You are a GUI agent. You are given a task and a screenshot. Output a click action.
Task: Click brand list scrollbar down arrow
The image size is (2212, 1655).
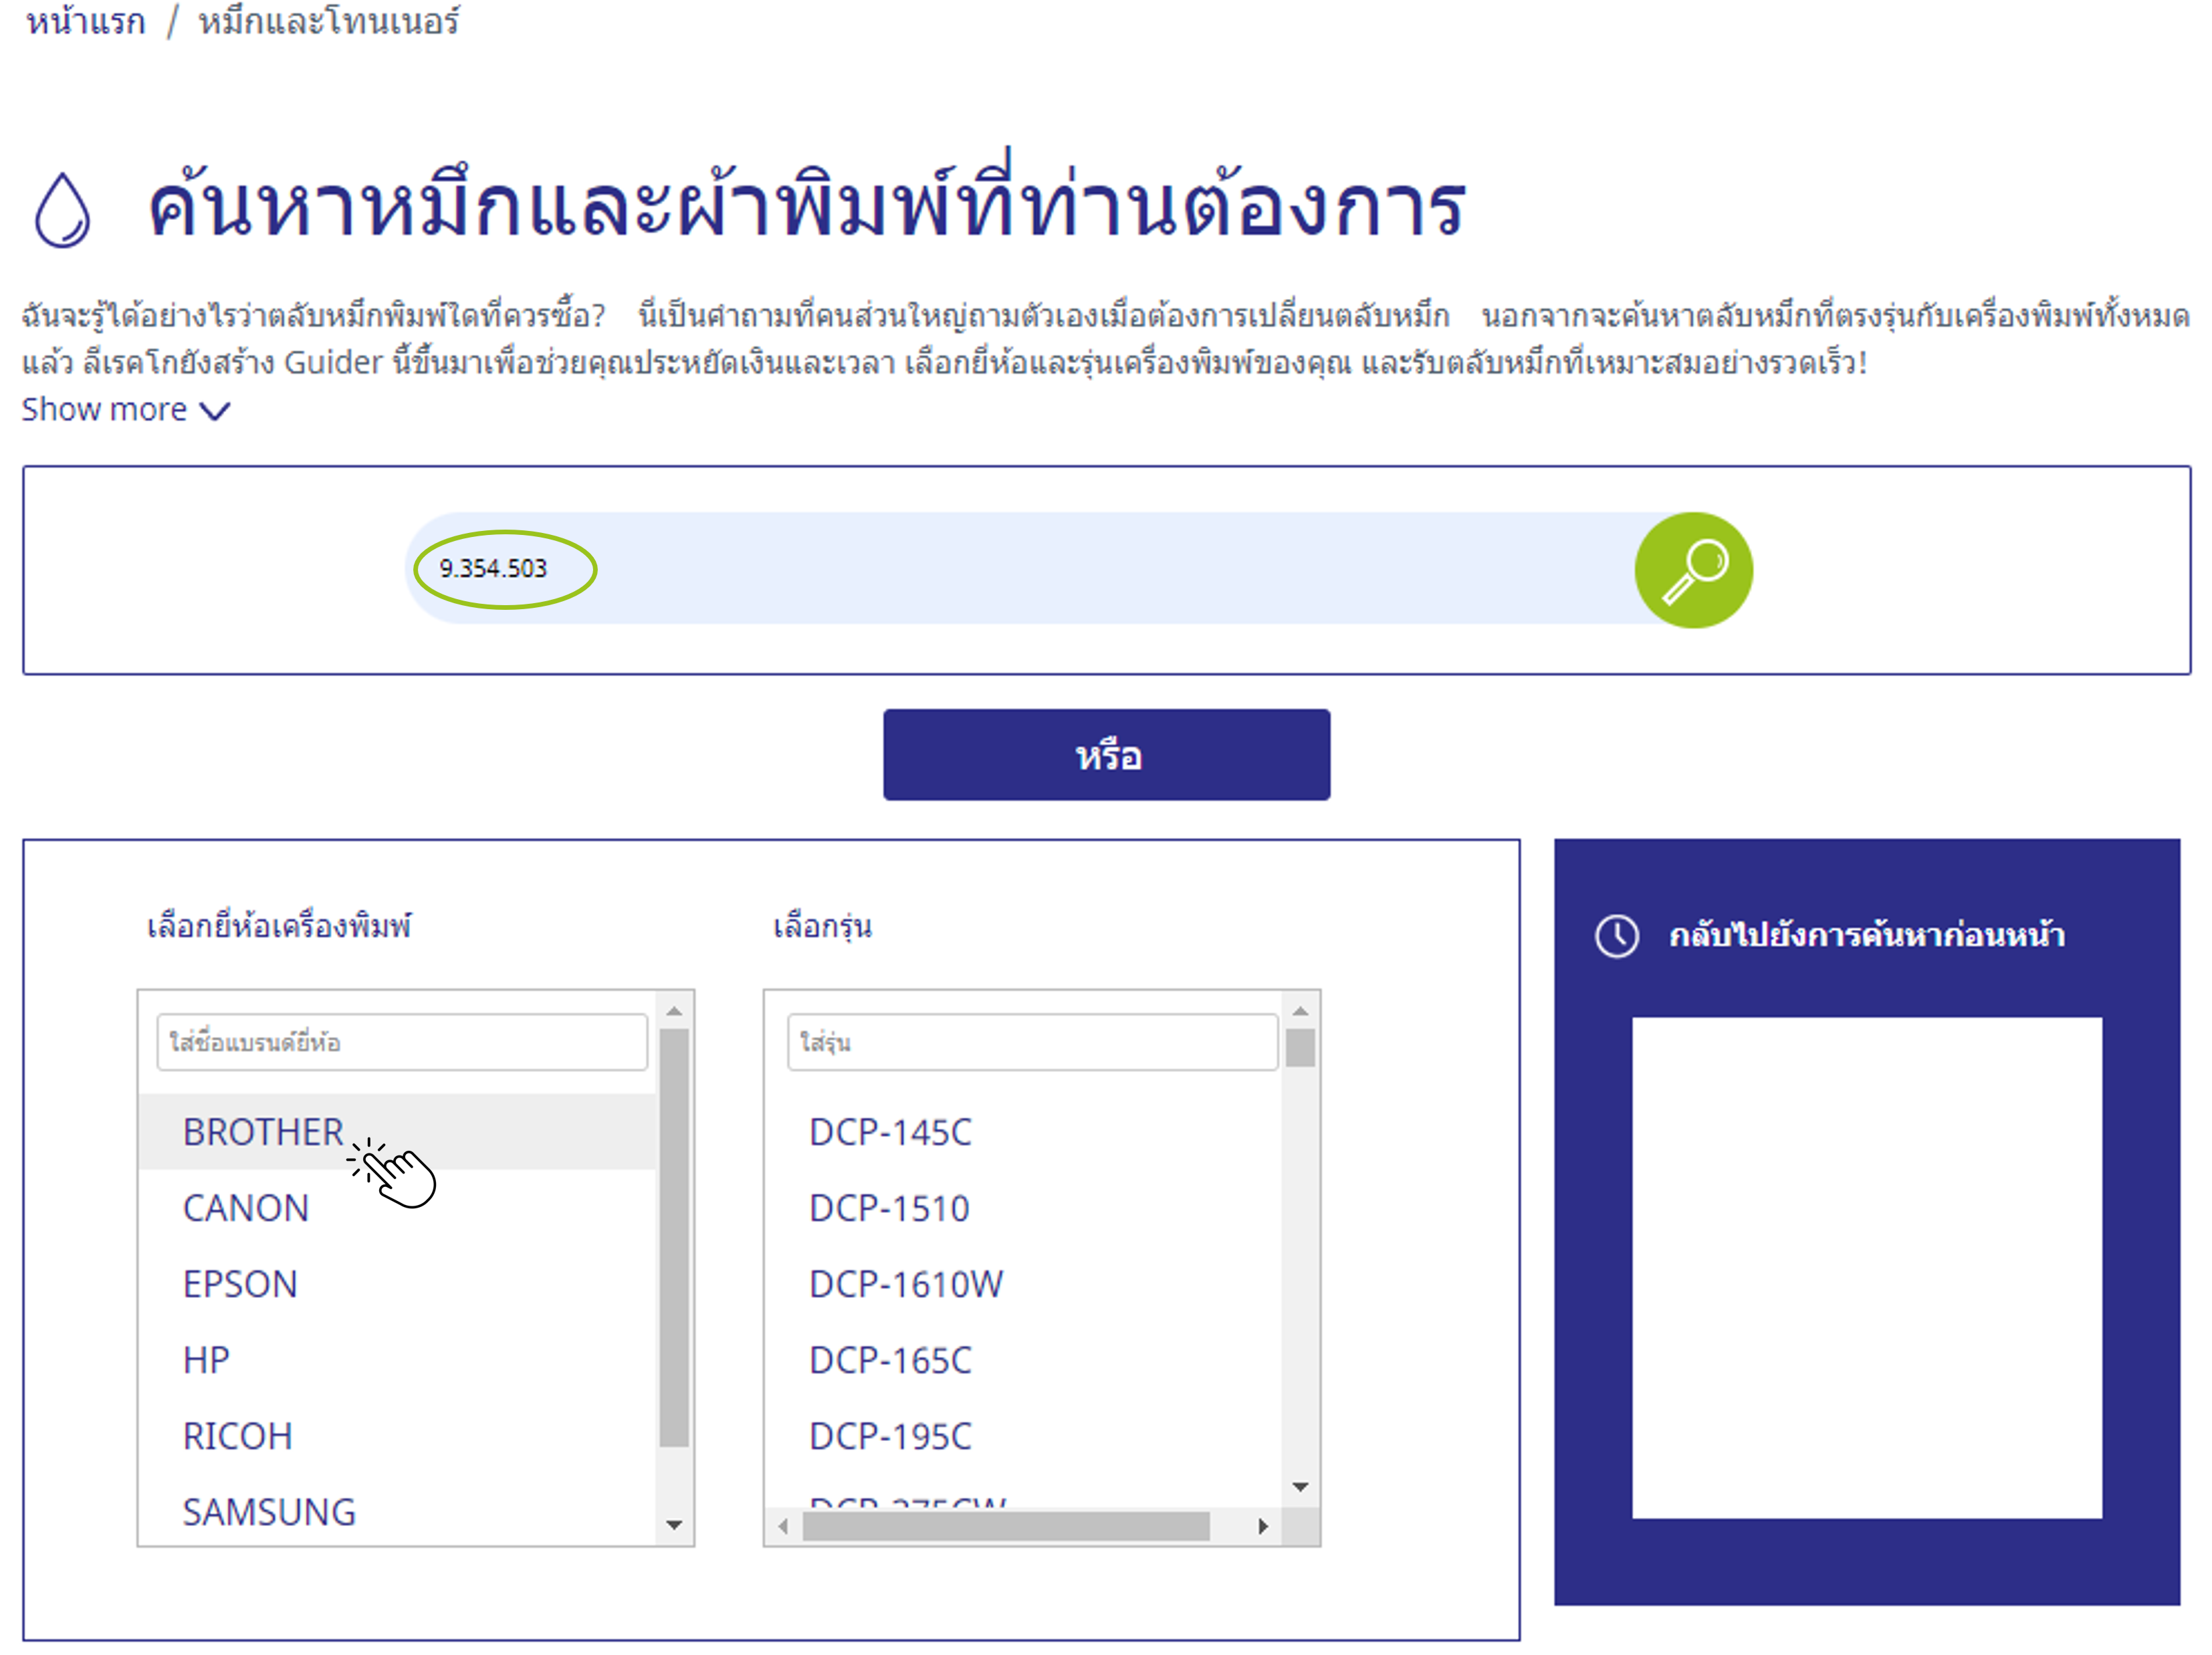pos(674,1525)
